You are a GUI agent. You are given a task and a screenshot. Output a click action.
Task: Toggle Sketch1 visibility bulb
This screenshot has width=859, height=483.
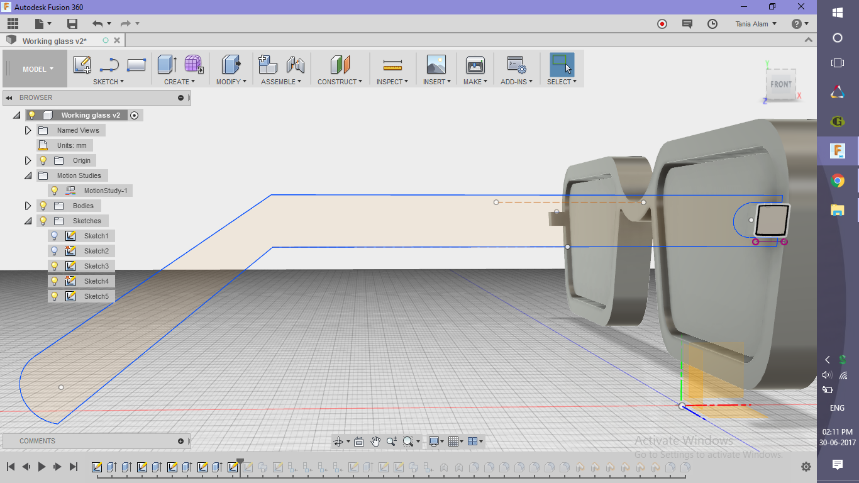coord(54,236)
